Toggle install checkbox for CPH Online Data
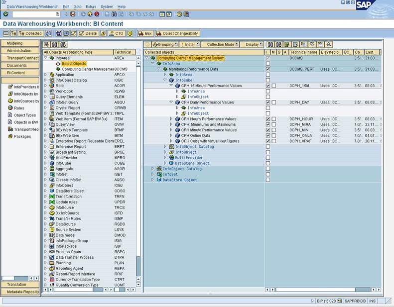394x307 pixels. tap(268, 135)
